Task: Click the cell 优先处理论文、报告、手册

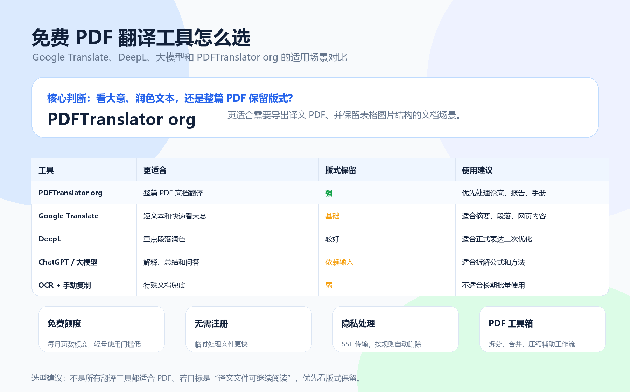Action: tap(504, 193)
